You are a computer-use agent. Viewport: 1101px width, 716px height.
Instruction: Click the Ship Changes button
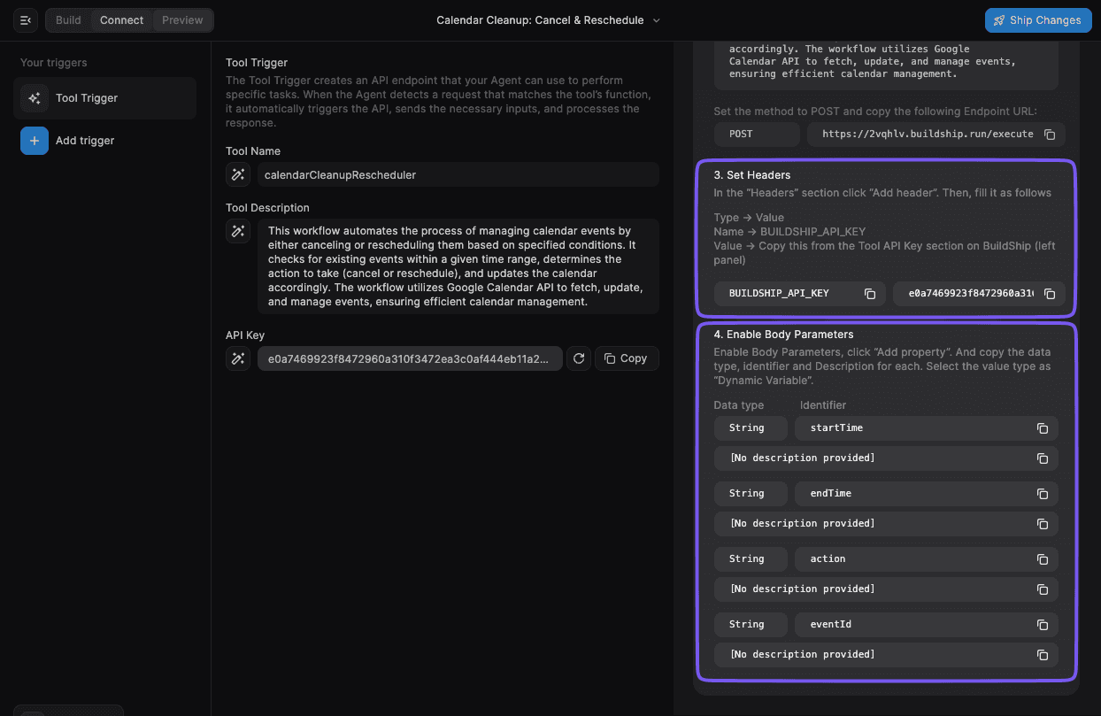[x=1036, y=19]
